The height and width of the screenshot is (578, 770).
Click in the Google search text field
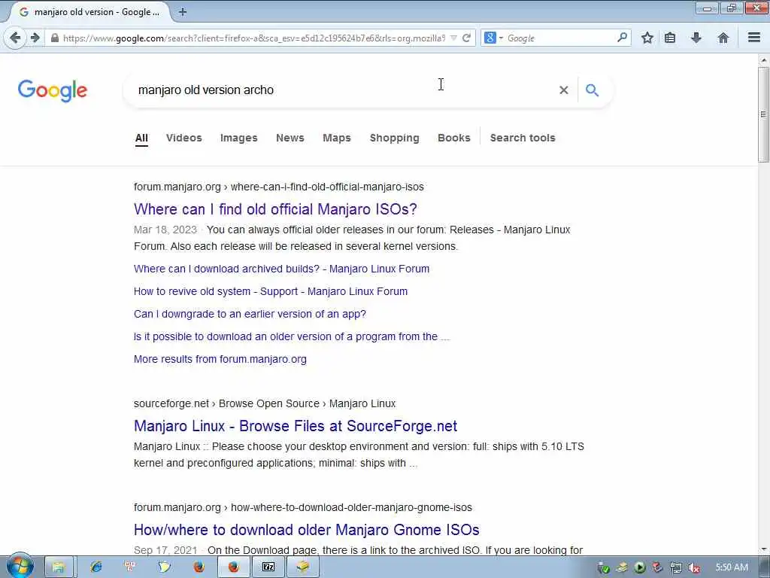coord(344,90)
